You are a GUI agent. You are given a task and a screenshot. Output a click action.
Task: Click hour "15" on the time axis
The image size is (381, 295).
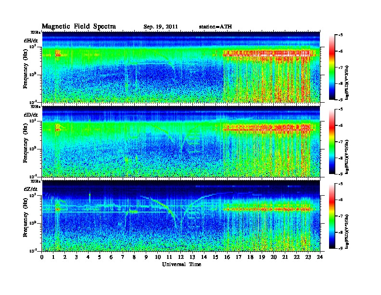pyautogui.click(x=216, y=257)
